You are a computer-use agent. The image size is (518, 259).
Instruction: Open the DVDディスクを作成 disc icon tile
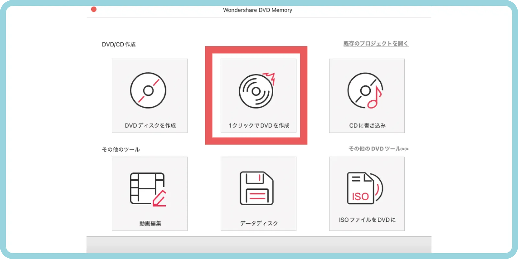click(x=148, y=90)
